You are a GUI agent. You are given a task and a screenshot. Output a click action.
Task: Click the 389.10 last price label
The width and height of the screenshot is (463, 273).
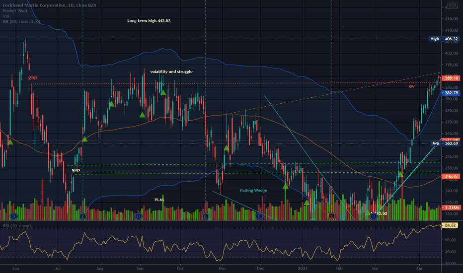click(x=451, y=78)
